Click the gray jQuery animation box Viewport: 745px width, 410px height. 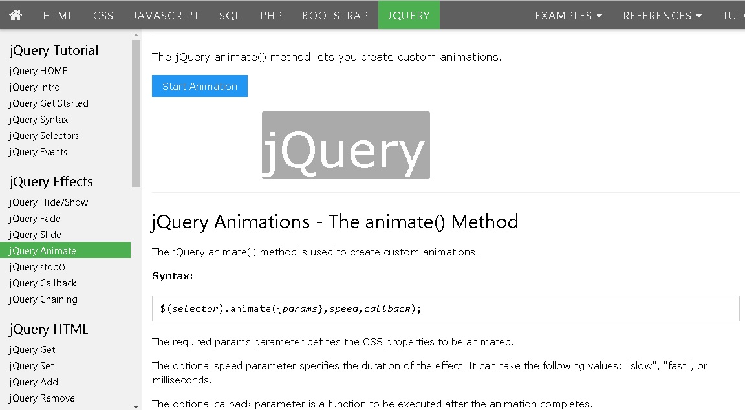[x=346, y=145]
